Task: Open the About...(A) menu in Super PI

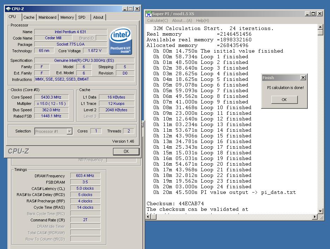Action: click(182, 20)
